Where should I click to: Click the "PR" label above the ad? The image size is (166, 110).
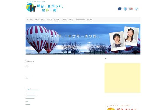click(x=105, y=59)
